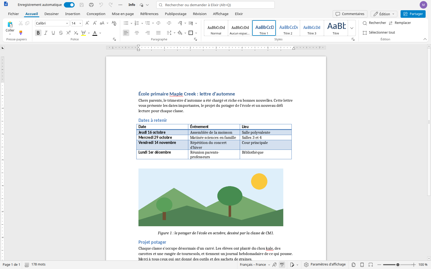Clear all formatting icon
Viewport: 431px width, 269px height.
tap(114, 23)
